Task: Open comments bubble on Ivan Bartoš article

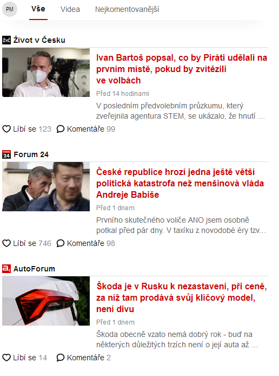Action: click(61, 129)
